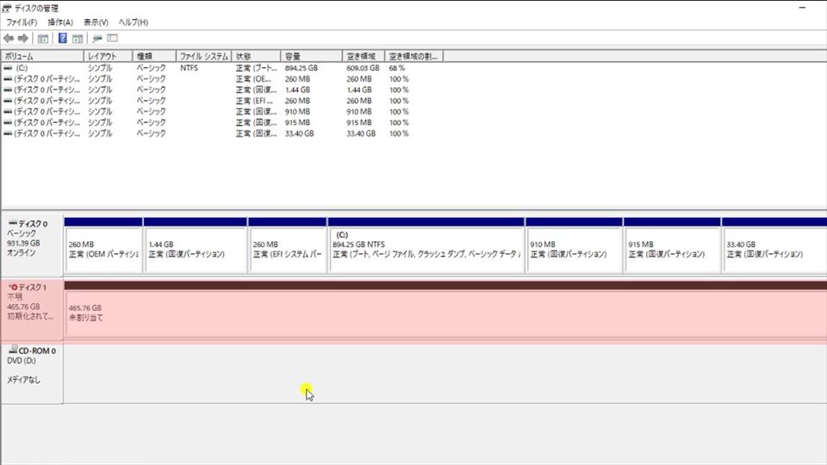This screenshot has width=827, height=465.
Task: Select the 915 MB recovery partition block
Action: click(x=672, y=245)
